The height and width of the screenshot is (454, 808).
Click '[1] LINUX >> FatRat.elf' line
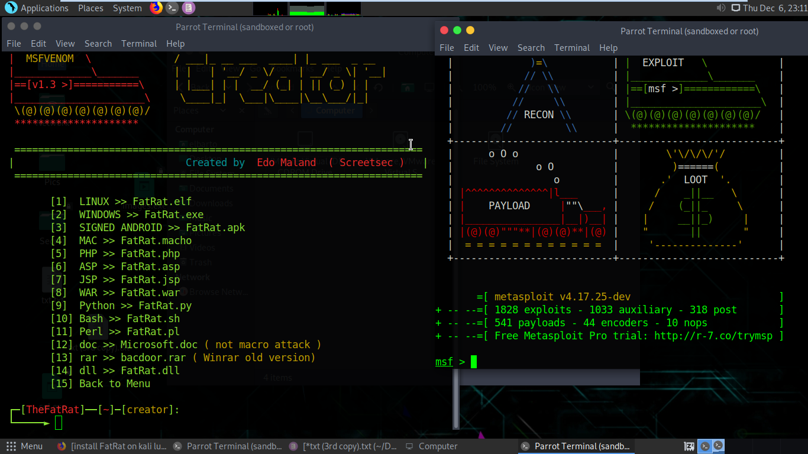pos(121,202)
